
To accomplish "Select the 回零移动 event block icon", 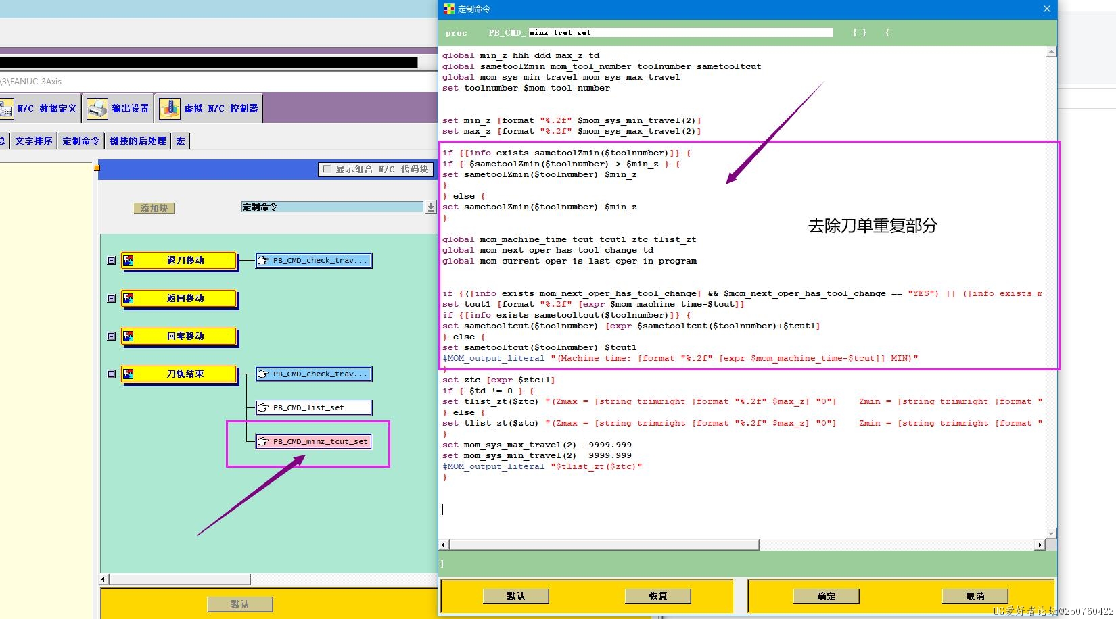I will point(129,336).
